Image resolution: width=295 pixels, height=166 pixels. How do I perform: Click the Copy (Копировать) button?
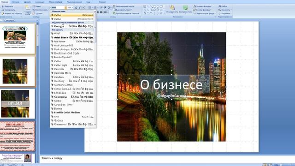8,10
